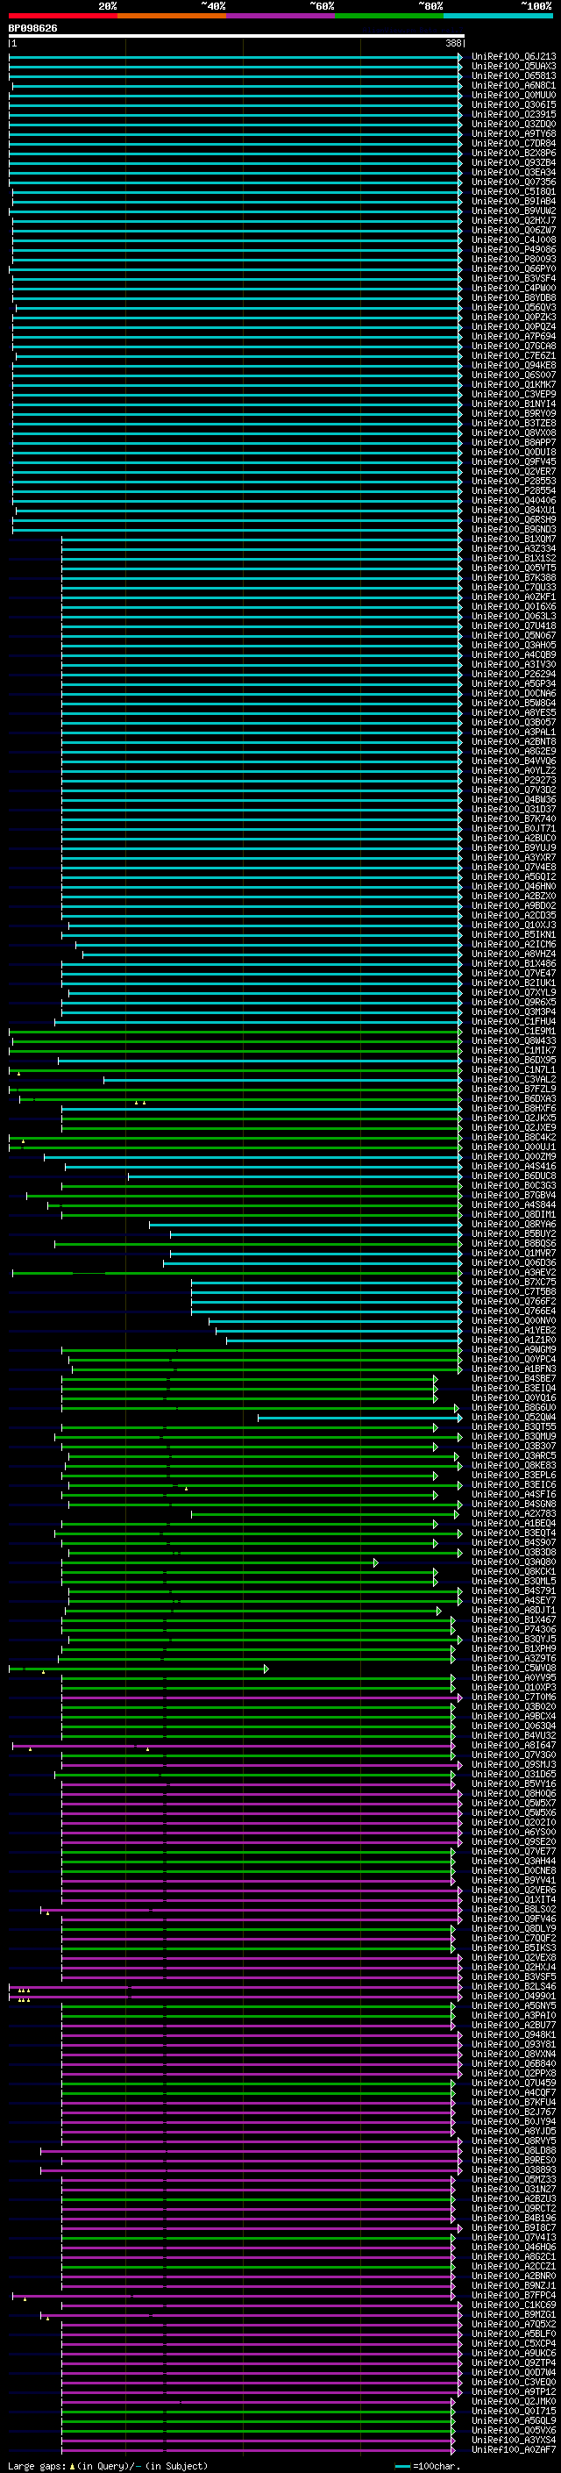Select hit label UniRef100_B8HXF6
561x2473 pixels.
pos(514,1108)
